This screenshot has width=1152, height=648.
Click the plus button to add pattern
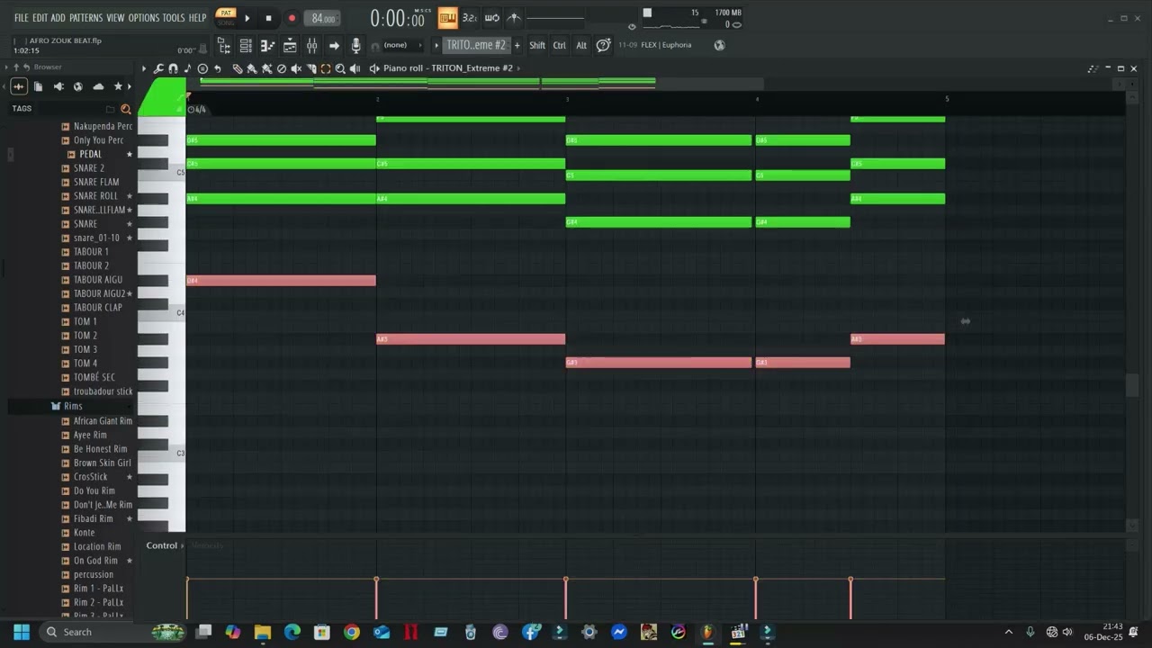[x=517, y=45]
